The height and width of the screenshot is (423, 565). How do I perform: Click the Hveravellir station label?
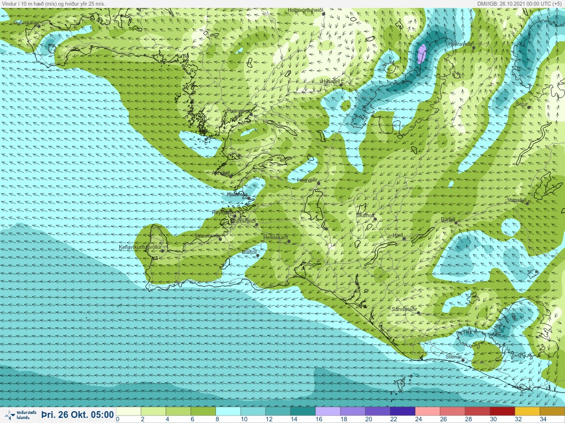tap(460, 44)
